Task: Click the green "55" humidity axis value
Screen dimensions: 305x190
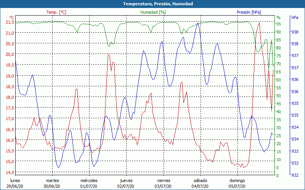Action: pos(278,88)
